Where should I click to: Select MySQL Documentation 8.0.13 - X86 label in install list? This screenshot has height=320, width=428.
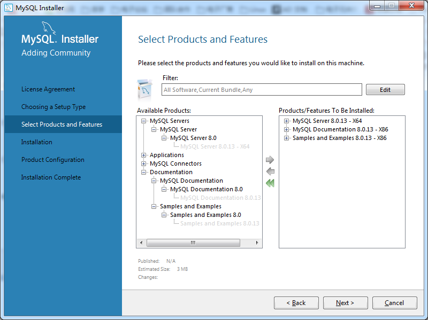coord(340,129)
